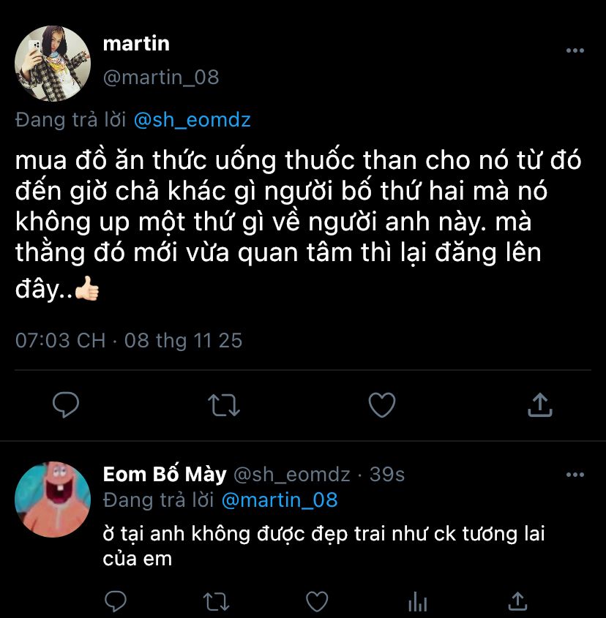This screenshot has height=618, width=606.
Task: Share Eom Bố Mày's reply
Action: (517, 601)
